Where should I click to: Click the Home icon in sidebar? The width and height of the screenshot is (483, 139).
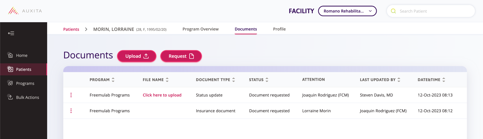tap(11, 55)
